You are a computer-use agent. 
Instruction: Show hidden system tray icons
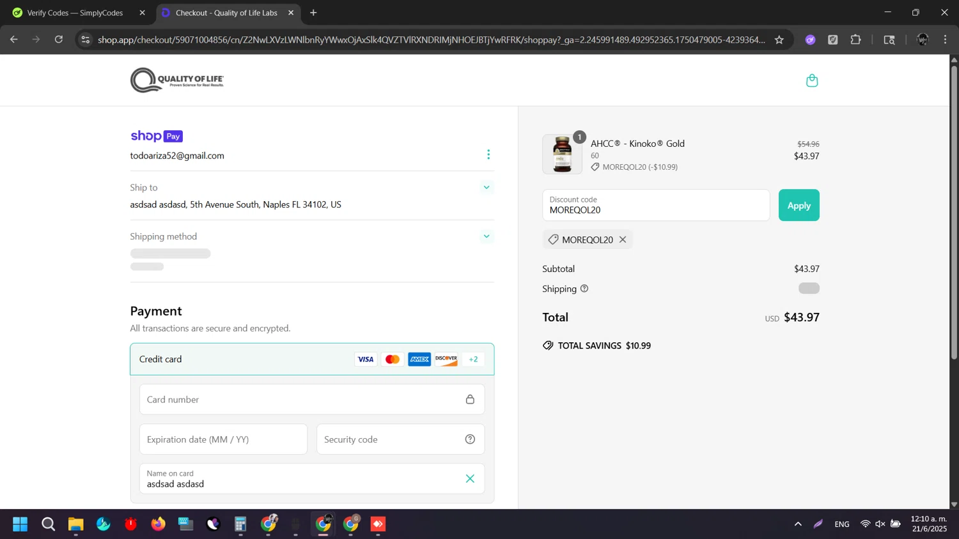point(798,524)
